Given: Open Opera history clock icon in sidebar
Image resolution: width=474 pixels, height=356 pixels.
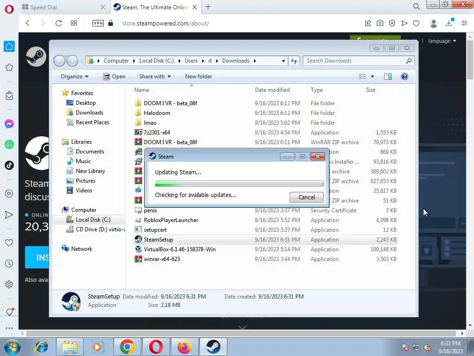Looking at the screenshot, I should pos(9,263).
